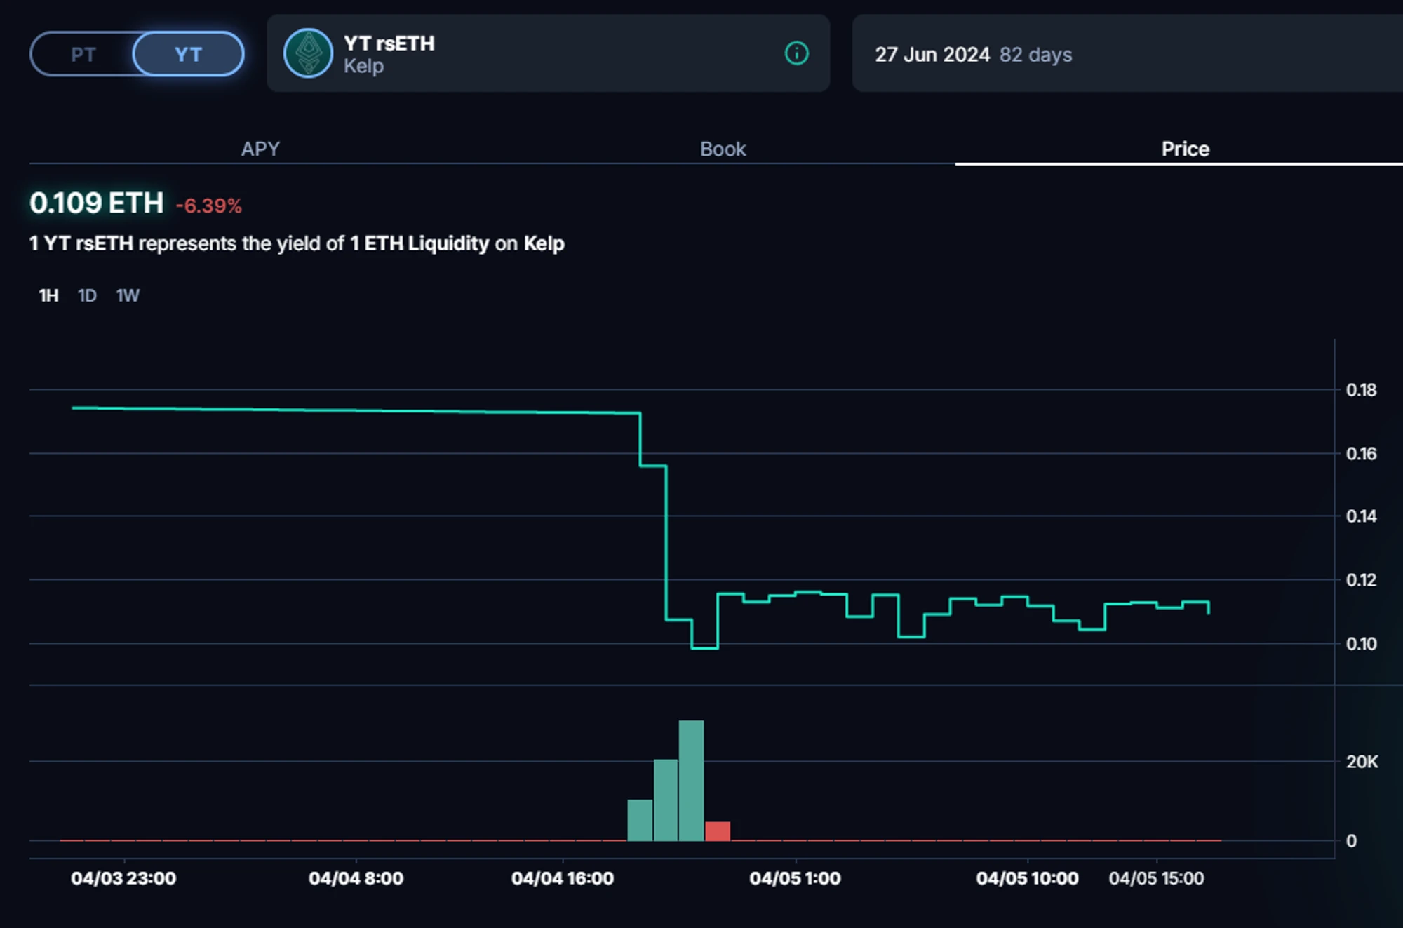Click the 82 days remaining text
The height and width of the screenshot is (928, 1403).
click(x=1035, y=55)
